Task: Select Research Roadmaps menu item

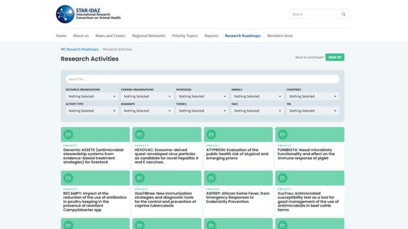Action: (x=243, y=36)
